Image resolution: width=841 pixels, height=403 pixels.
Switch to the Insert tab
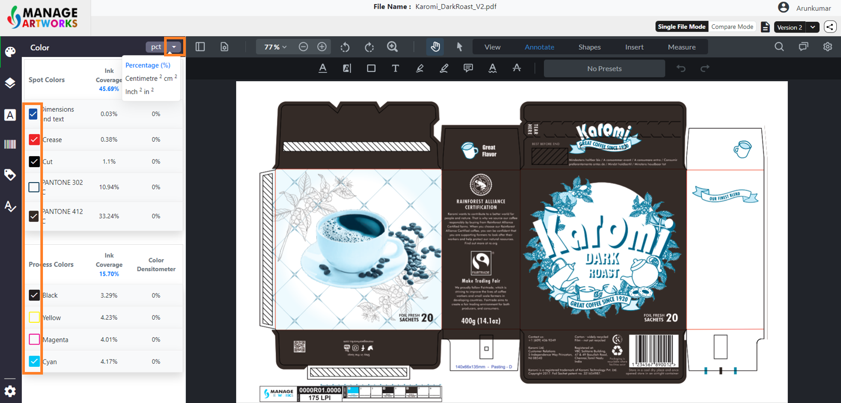pos(634,47)
